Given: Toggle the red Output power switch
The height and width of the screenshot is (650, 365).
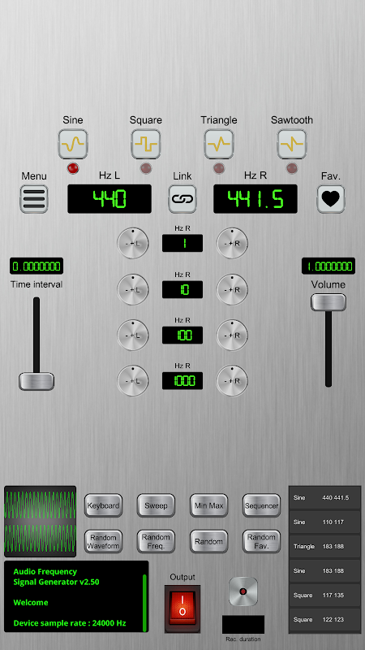Looking at the screenshot, I should [182, 609].
